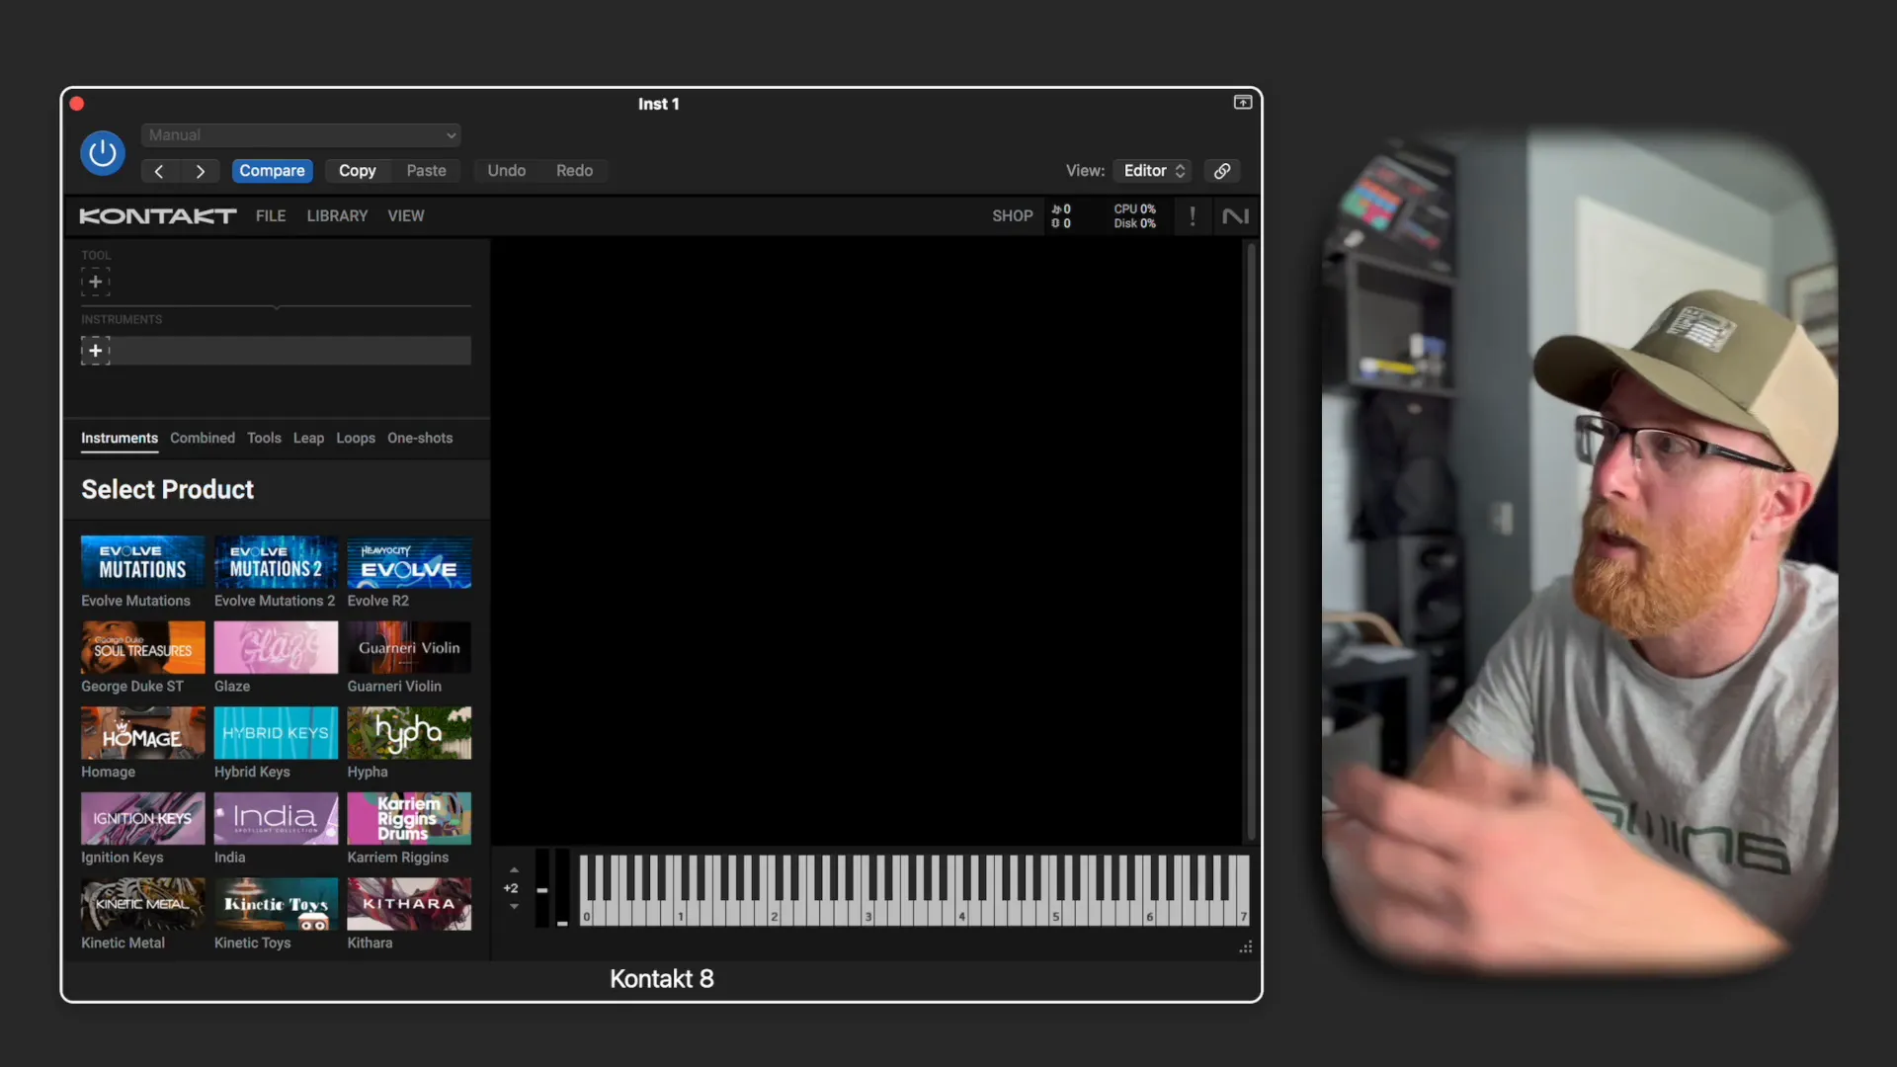Click the 'George Duke ST' label text
Image resolution: width=1897 pixels, height=1067 pixels.
(x=132, y=687)
